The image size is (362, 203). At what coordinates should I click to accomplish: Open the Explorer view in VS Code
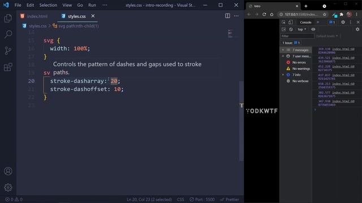pyautogui.click(x=8, y=18)
